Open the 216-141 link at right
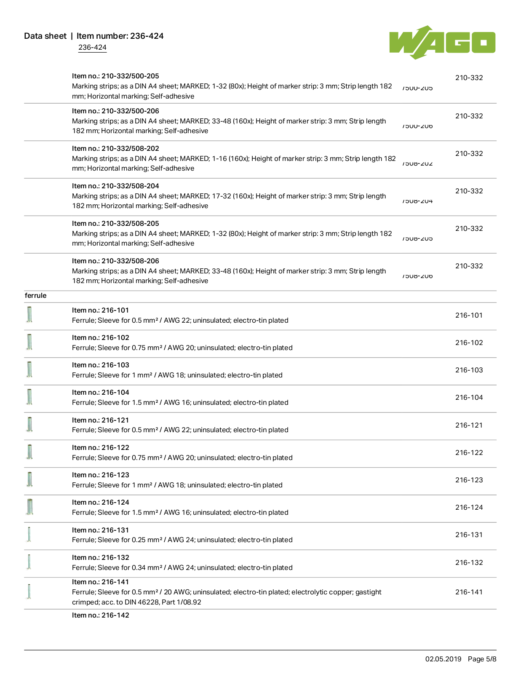This screenshot has width=521, height=674. pyautogui.click(x=469, y=592)
